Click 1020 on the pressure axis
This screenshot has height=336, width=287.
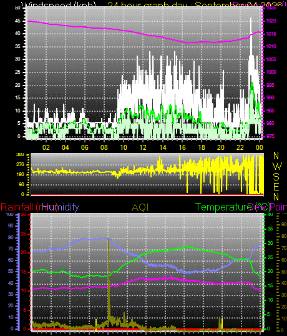pyautogui.click(x=271, y=21)
